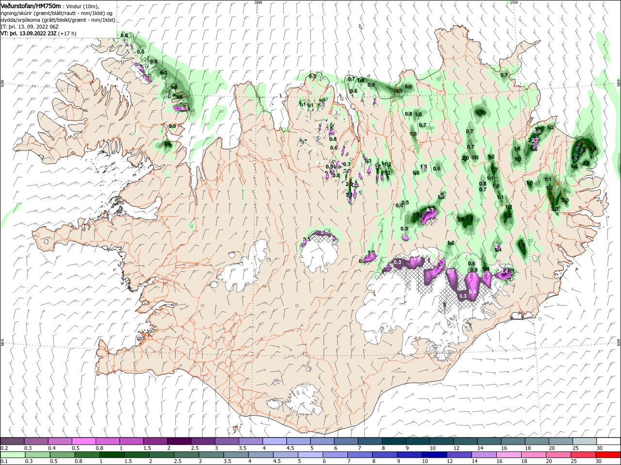Image resolution: width=621 pixels, height=465 pixels.
Task: Click the '15W' longitude label
Action: coord(513,2)
